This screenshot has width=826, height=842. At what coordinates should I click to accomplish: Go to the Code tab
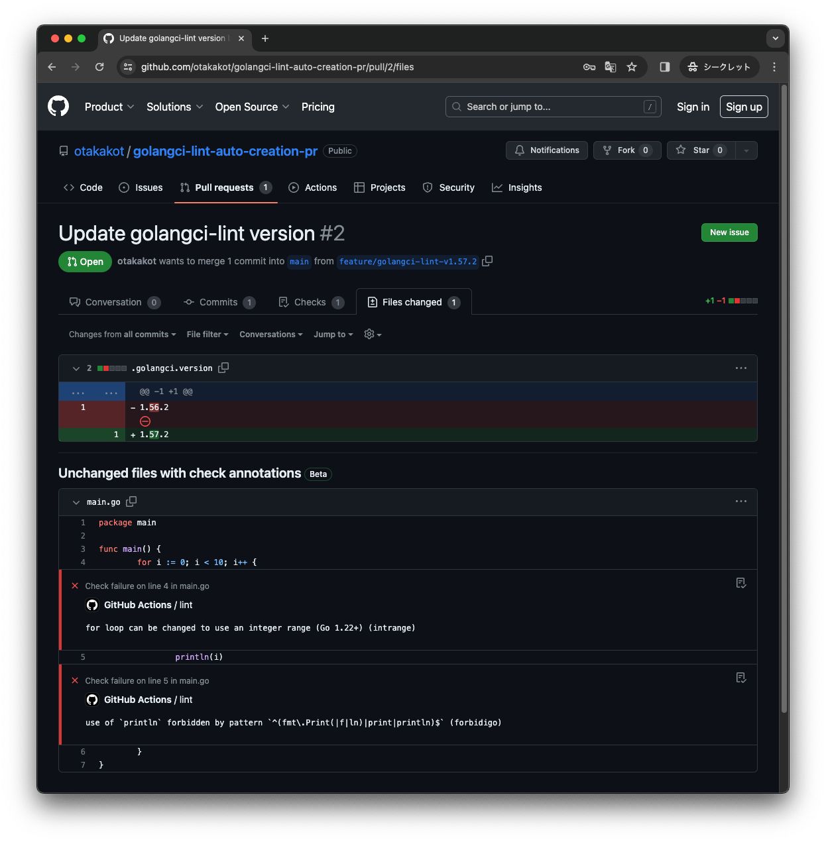(83, 187)
